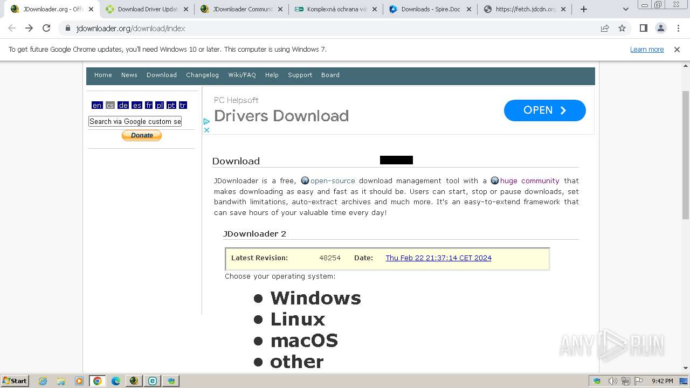Close the Downloads - Spire.Doc tab
Image resolution: width=690 pixels, height=388 pixels.
click(x=469, y=9)
